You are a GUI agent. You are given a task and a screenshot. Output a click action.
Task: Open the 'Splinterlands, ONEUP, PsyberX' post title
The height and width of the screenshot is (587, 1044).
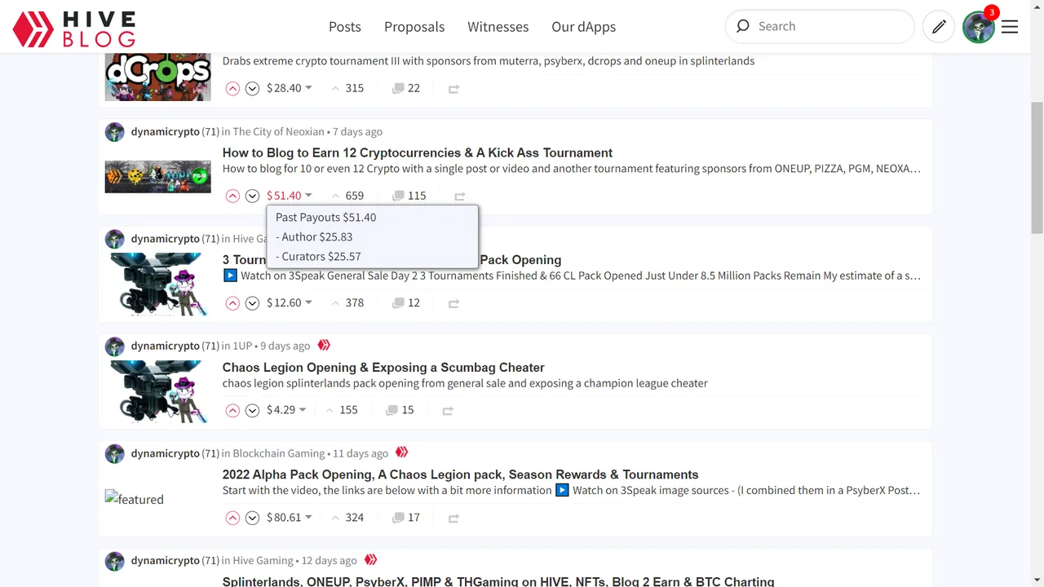pos(498,581)
